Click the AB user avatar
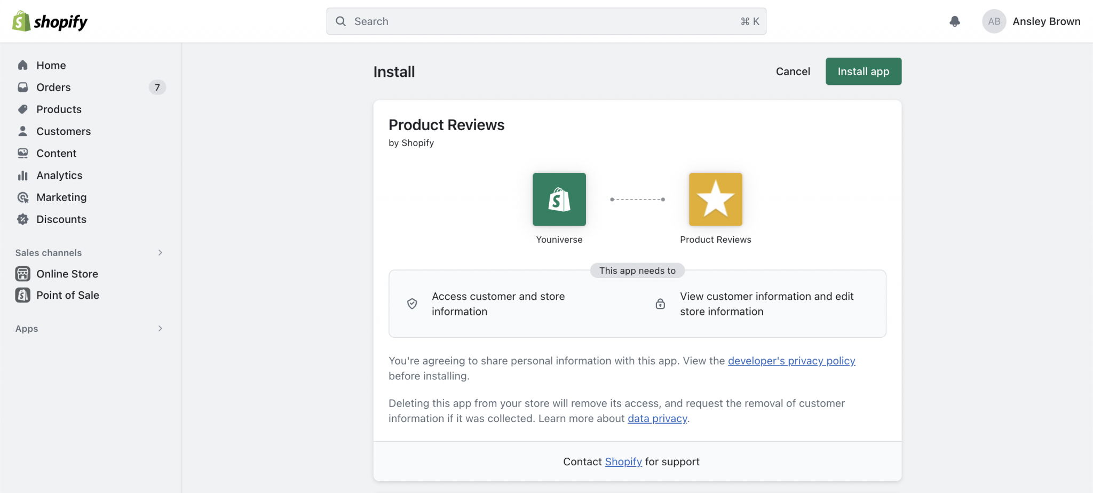 click(994, 21)
